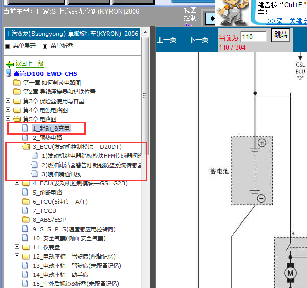This screenshot has height=288, width=307.
Task: Click 菜单折叠 to collapse menu
Action: click(x=62, y=46)
